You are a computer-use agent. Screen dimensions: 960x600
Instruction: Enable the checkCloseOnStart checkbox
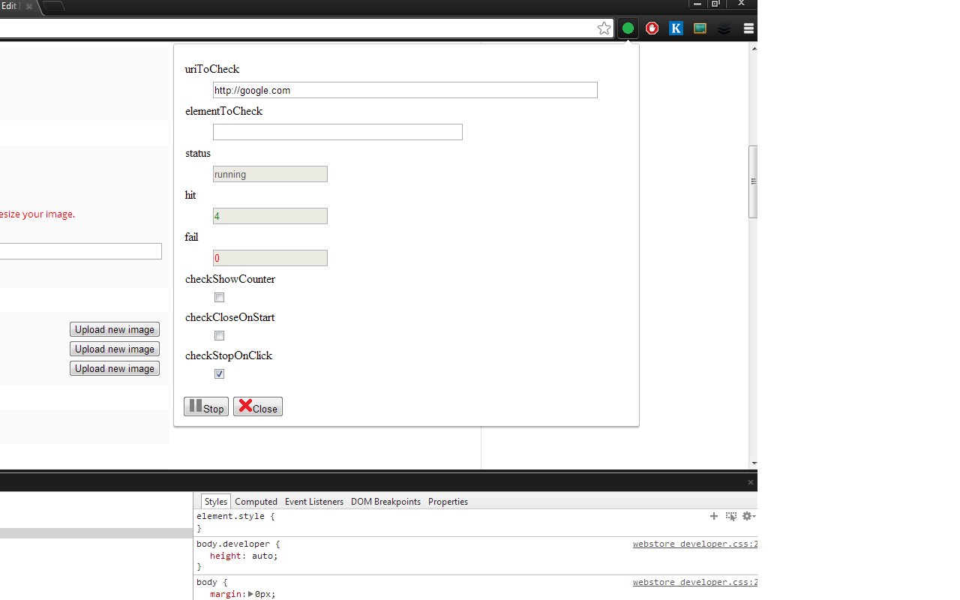click(219, 335)
